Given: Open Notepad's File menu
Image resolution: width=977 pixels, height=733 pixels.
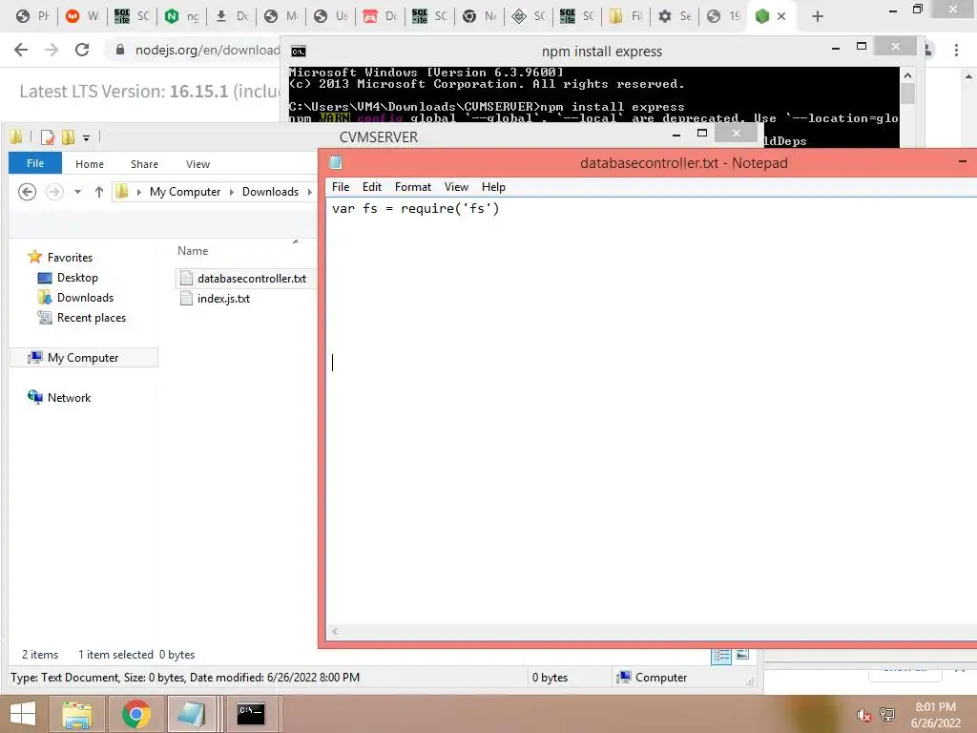Looking at the screenshot, I should point(341,187).
